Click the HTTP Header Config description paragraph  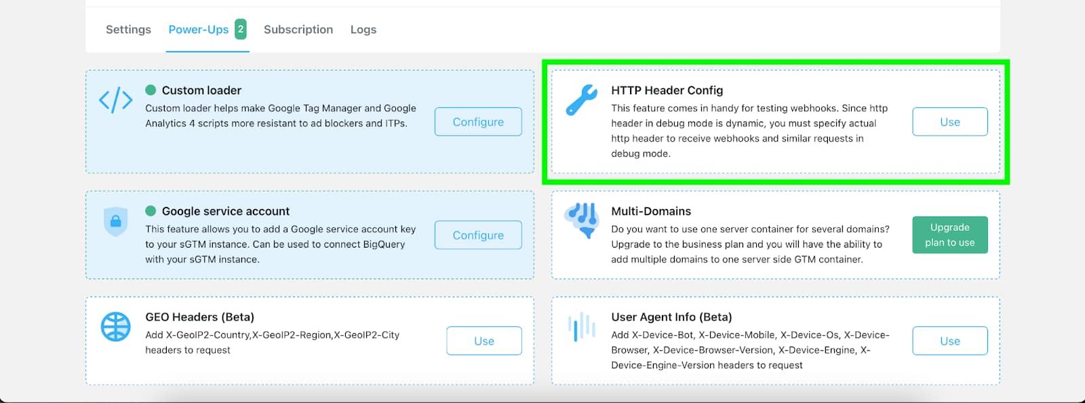749,130
